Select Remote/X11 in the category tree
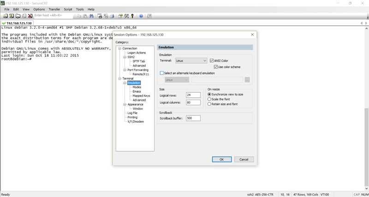Viewport: 369px width, 197px height. [141, 74]
